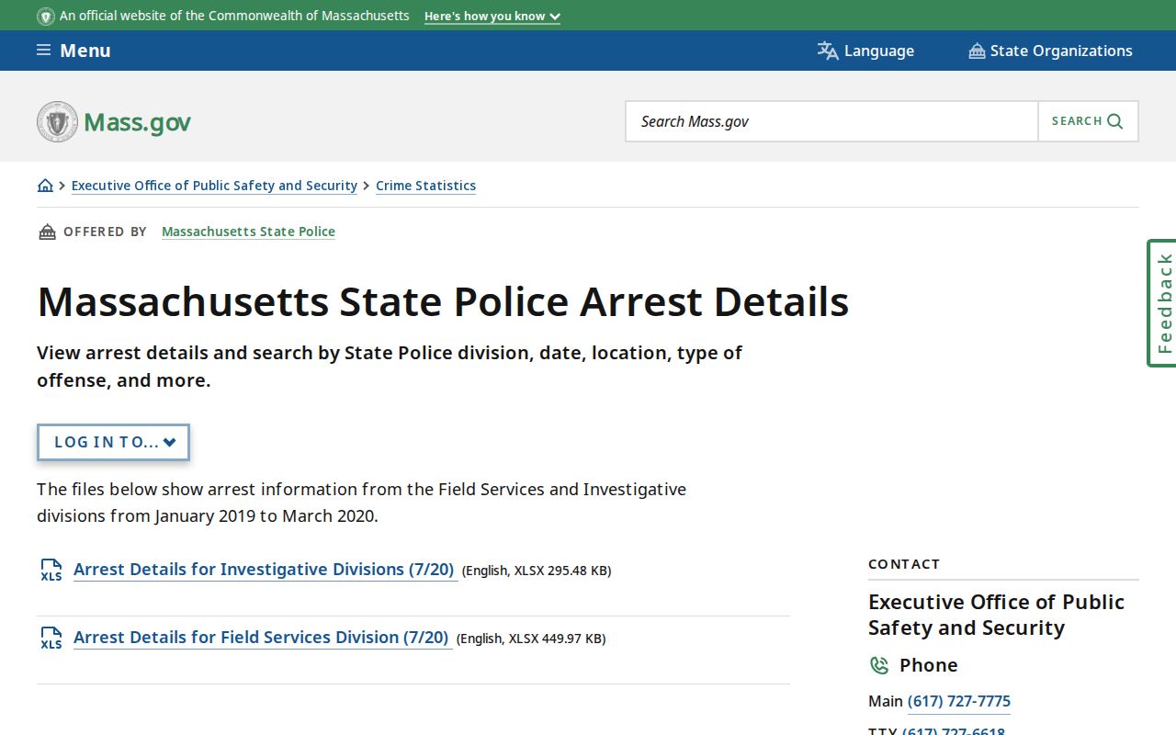The image size is (1176, 735).
Task: Click the shield seal icon in top banner
Action: click(46, 16)
